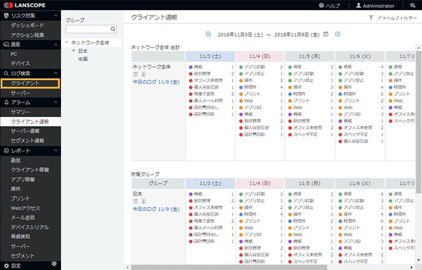Open calendar icon beside 2018年11月9日

point(326,34)
